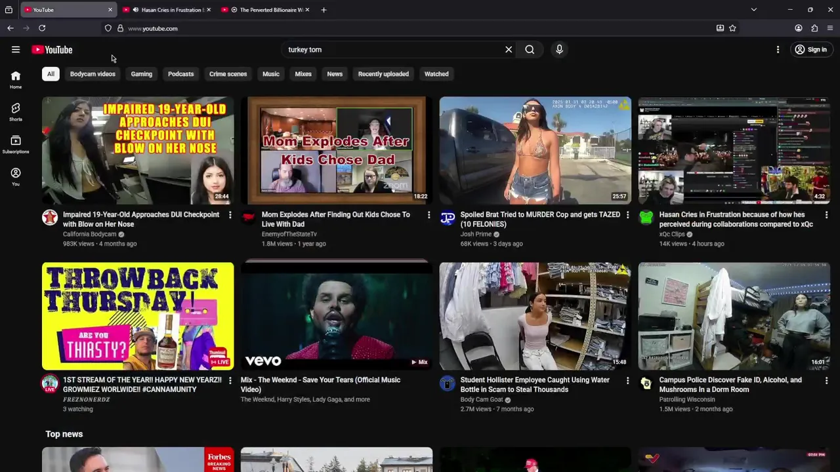Click FREZNONERDZ live channel avatar
This screenshot has width=840, height=472.
(50, 383)
